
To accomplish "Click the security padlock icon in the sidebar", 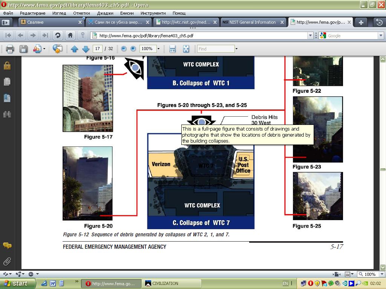I will tap(7, 65).
